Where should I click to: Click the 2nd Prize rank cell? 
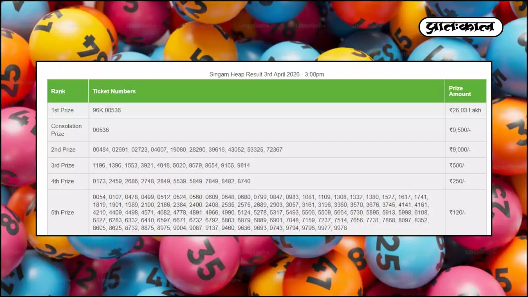coord(63,149)
